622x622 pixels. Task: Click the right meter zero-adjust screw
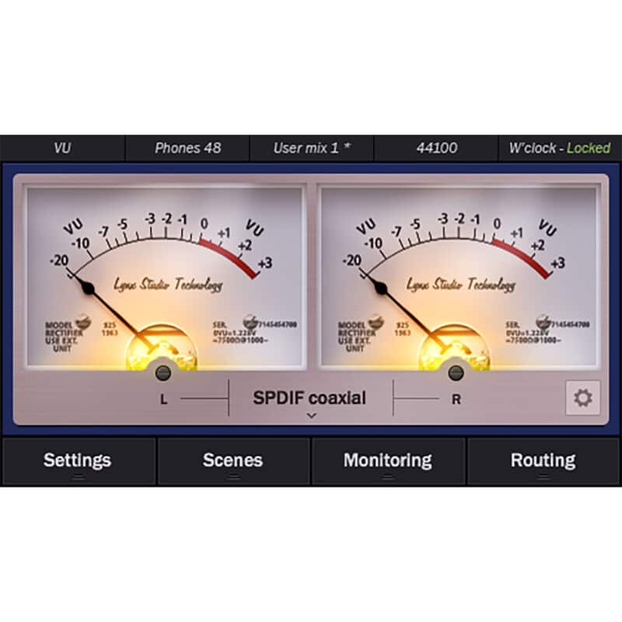click(x=456, y=372)
